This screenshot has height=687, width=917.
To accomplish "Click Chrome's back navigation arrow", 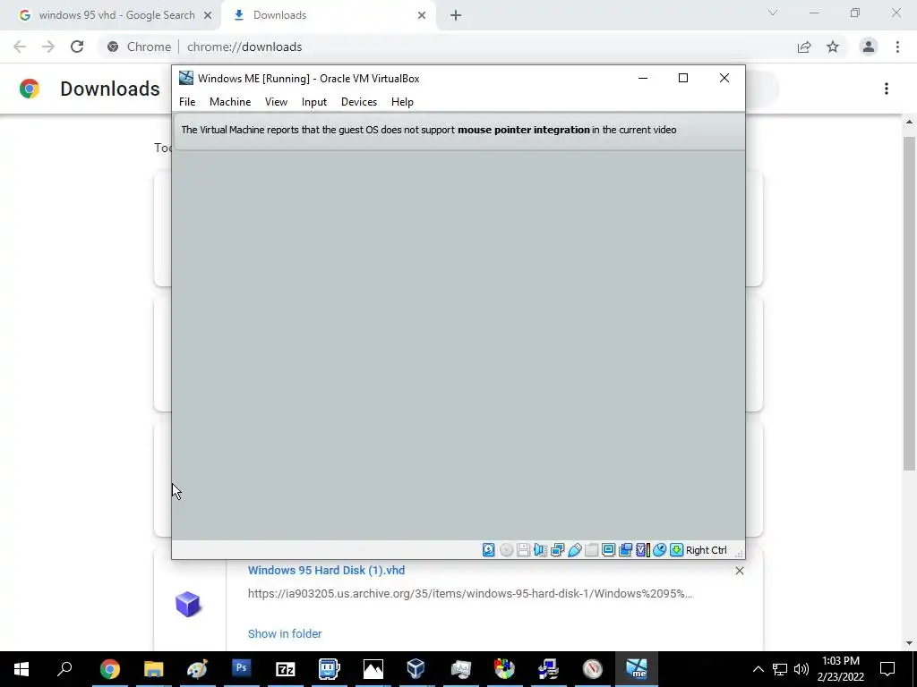I will (20, 47).
